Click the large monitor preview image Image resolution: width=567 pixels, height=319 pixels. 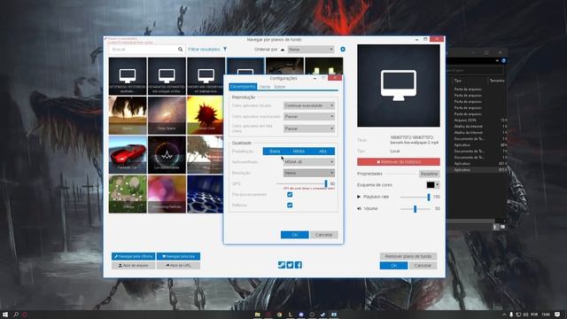click(399, 86)
